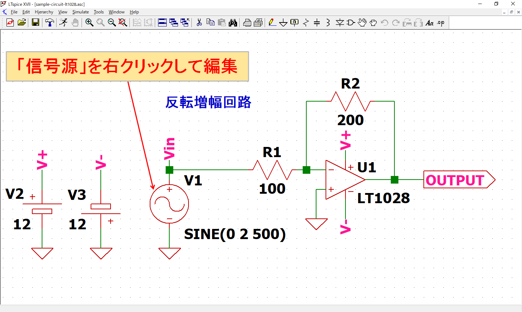Save the schematic with the floppy icon

35,22
